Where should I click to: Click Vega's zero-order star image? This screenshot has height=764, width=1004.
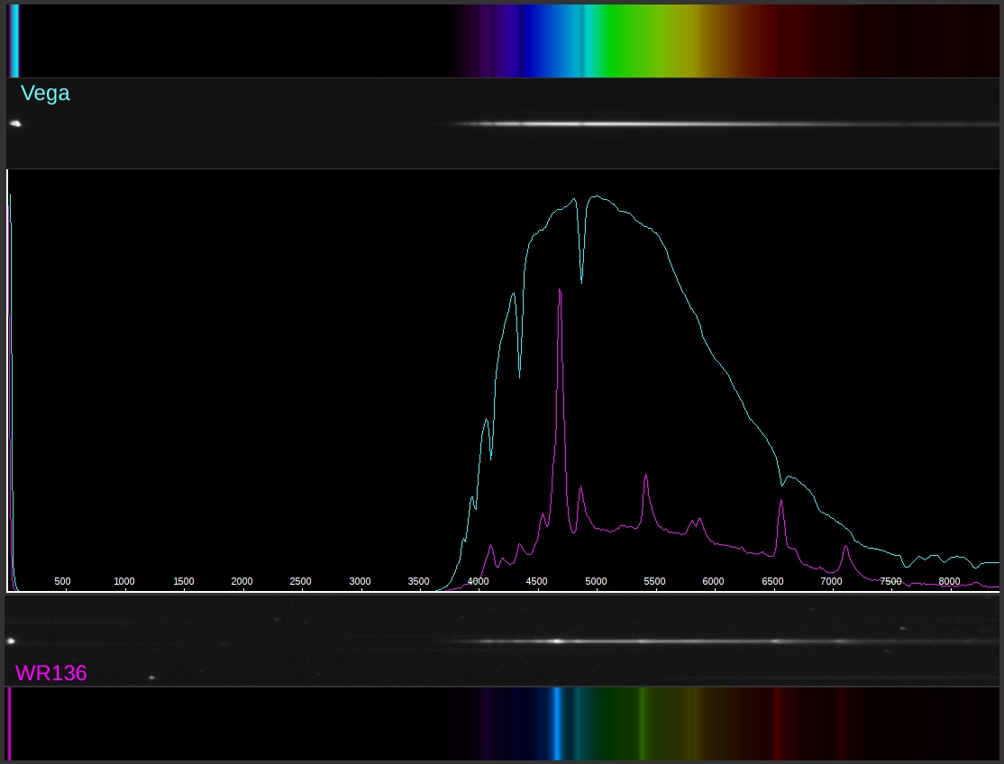point(15,123)
